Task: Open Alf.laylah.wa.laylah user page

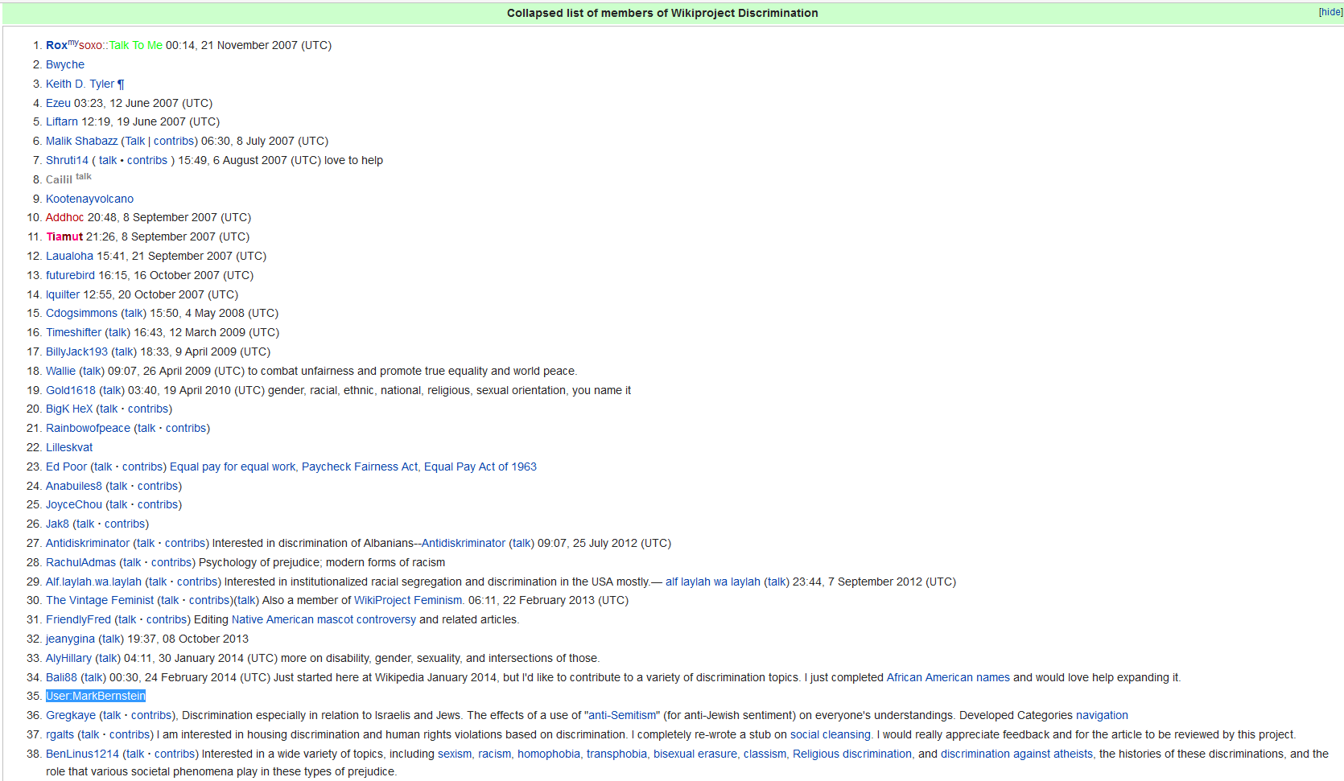Action: (x=93, y=582)
